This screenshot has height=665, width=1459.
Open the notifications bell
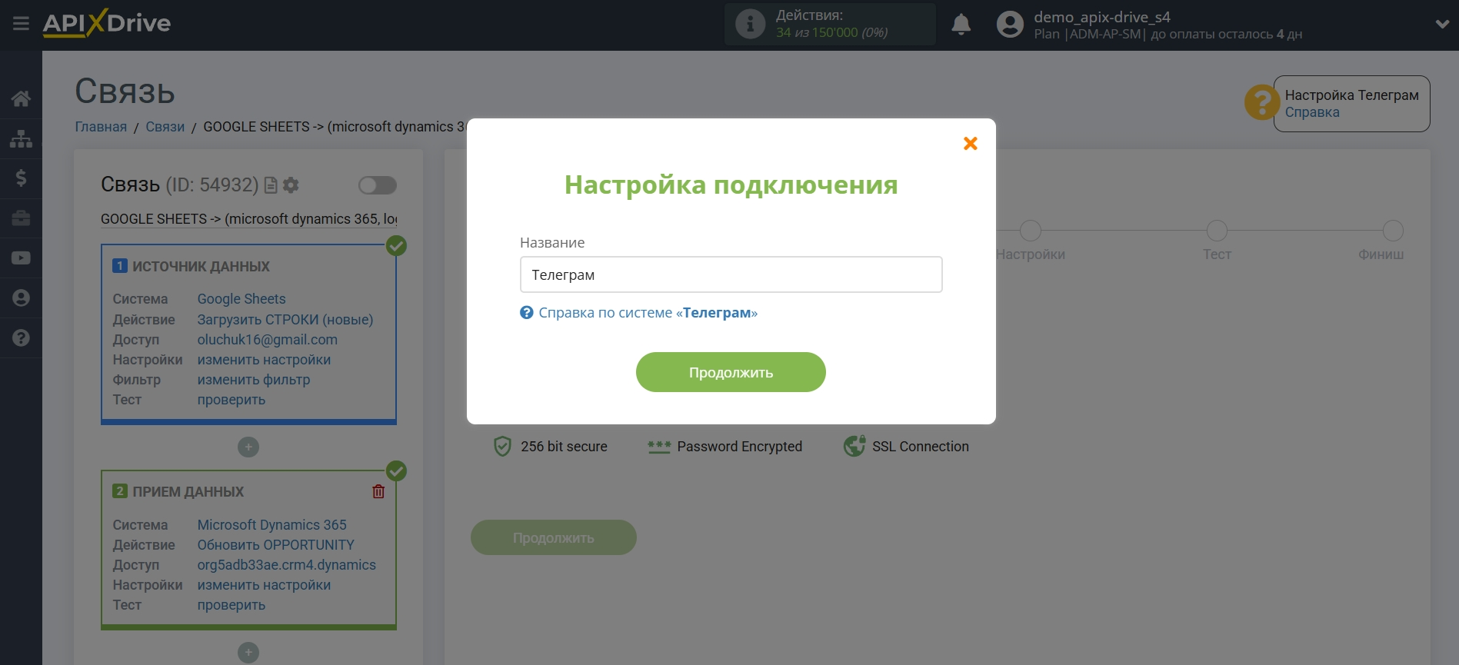click(961, 25)
